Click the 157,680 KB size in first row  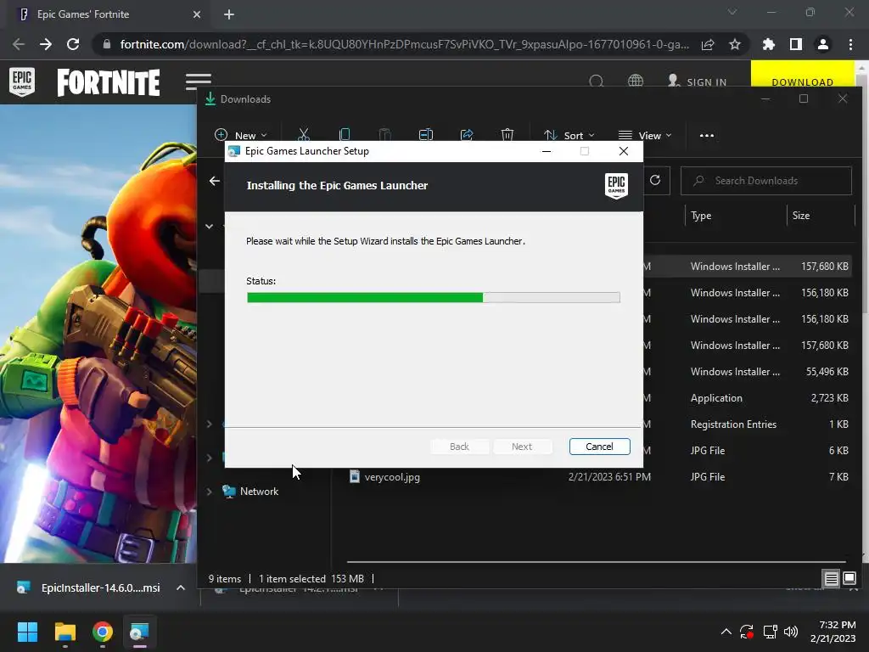824,266
